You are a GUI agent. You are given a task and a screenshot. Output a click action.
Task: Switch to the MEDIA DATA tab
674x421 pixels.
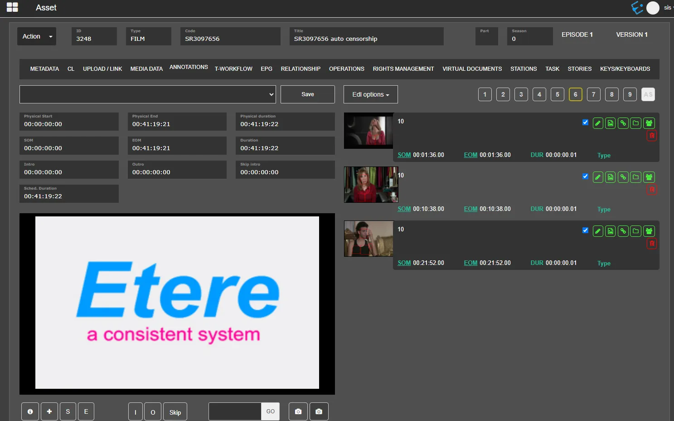pos(146,69)
